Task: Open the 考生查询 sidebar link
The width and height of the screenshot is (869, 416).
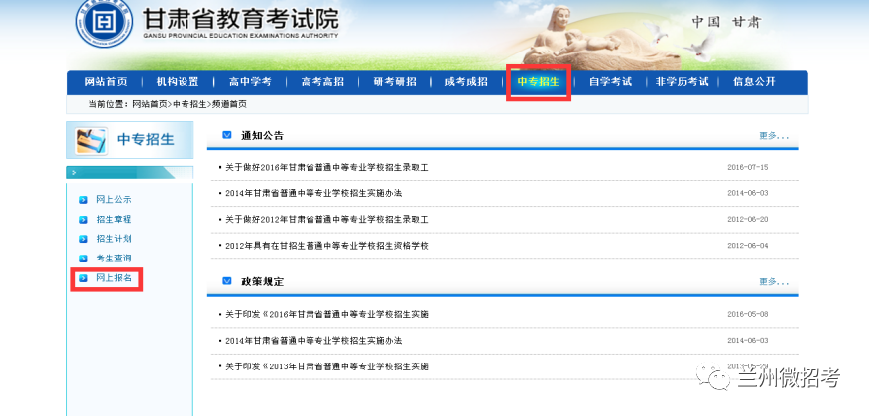Action: (114, 259)
